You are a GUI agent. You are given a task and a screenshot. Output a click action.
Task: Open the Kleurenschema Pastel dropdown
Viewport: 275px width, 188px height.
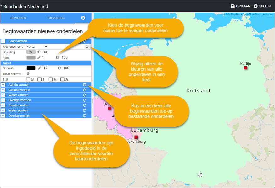tap(37, 46)
